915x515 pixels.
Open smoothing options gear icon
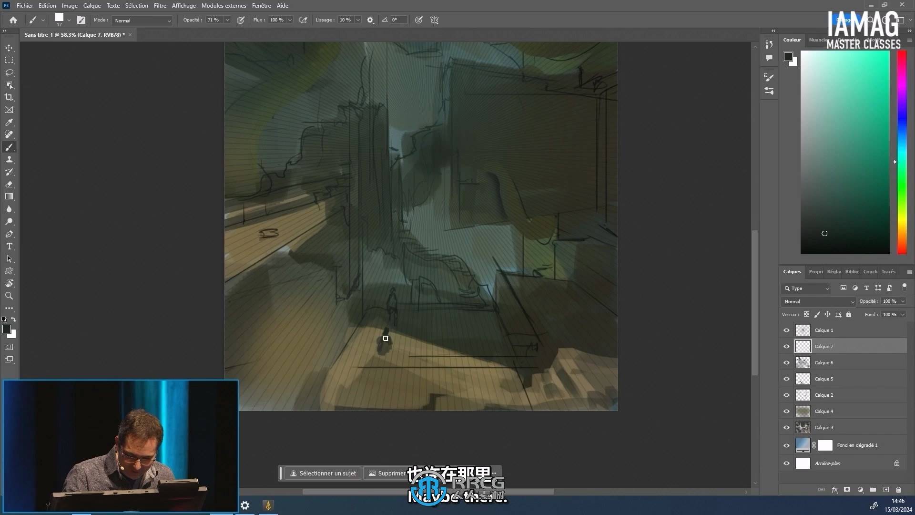pyautogui.click(x=370, y=20)
